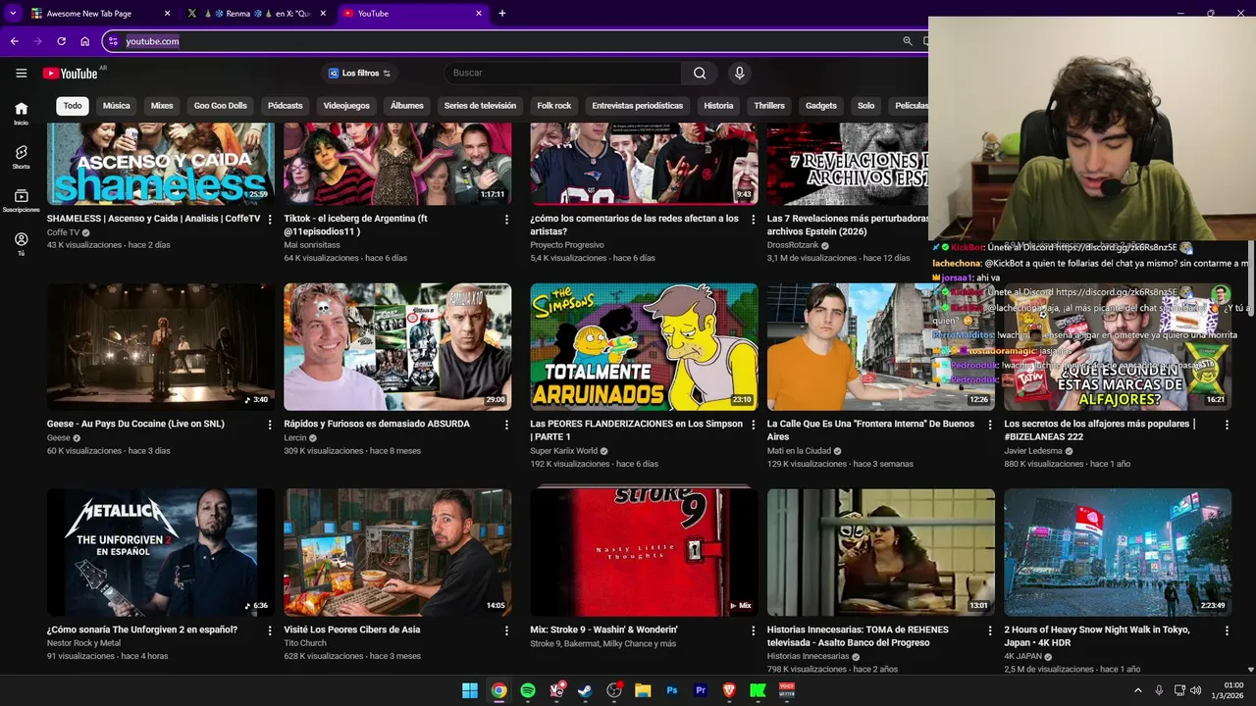
Task: Open the tab search dropdown arrow
Action: click(x=13, y=14)
